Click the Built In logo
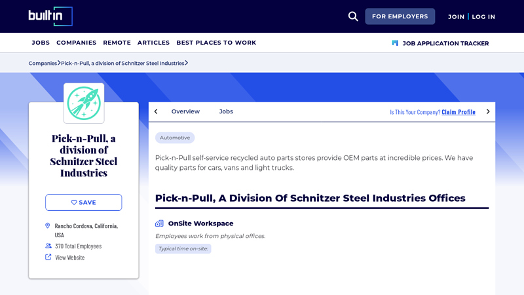The width and height of the screenshot is (524, 295). pos(50,16)
